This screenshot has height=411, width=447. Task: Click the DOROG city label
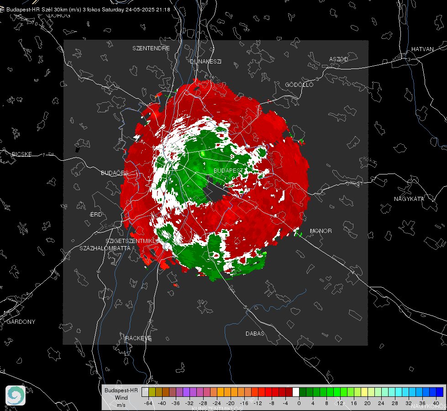(59, 16)
